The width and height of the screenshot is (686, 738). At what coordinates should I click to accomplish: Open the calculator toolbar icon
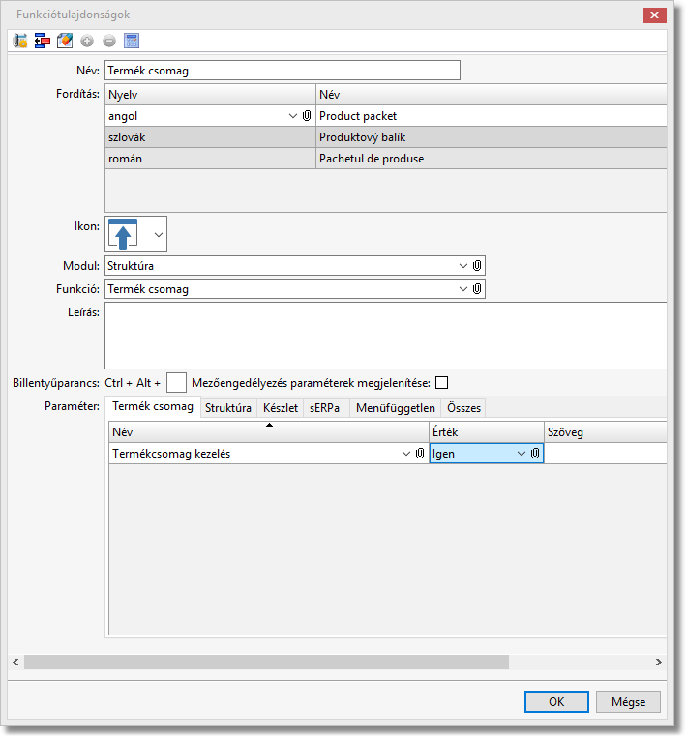[132, 41]
